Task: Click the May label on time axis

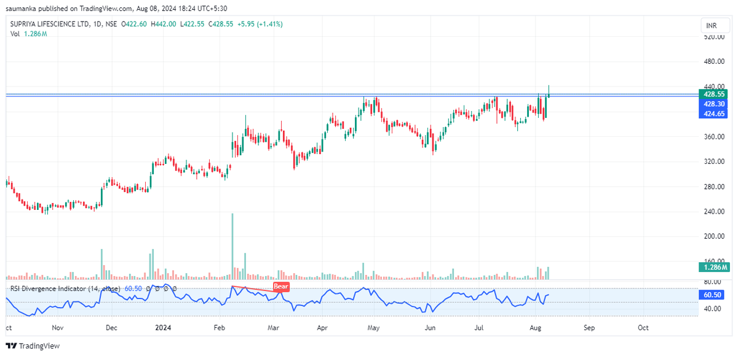Action: coord(373,328)
